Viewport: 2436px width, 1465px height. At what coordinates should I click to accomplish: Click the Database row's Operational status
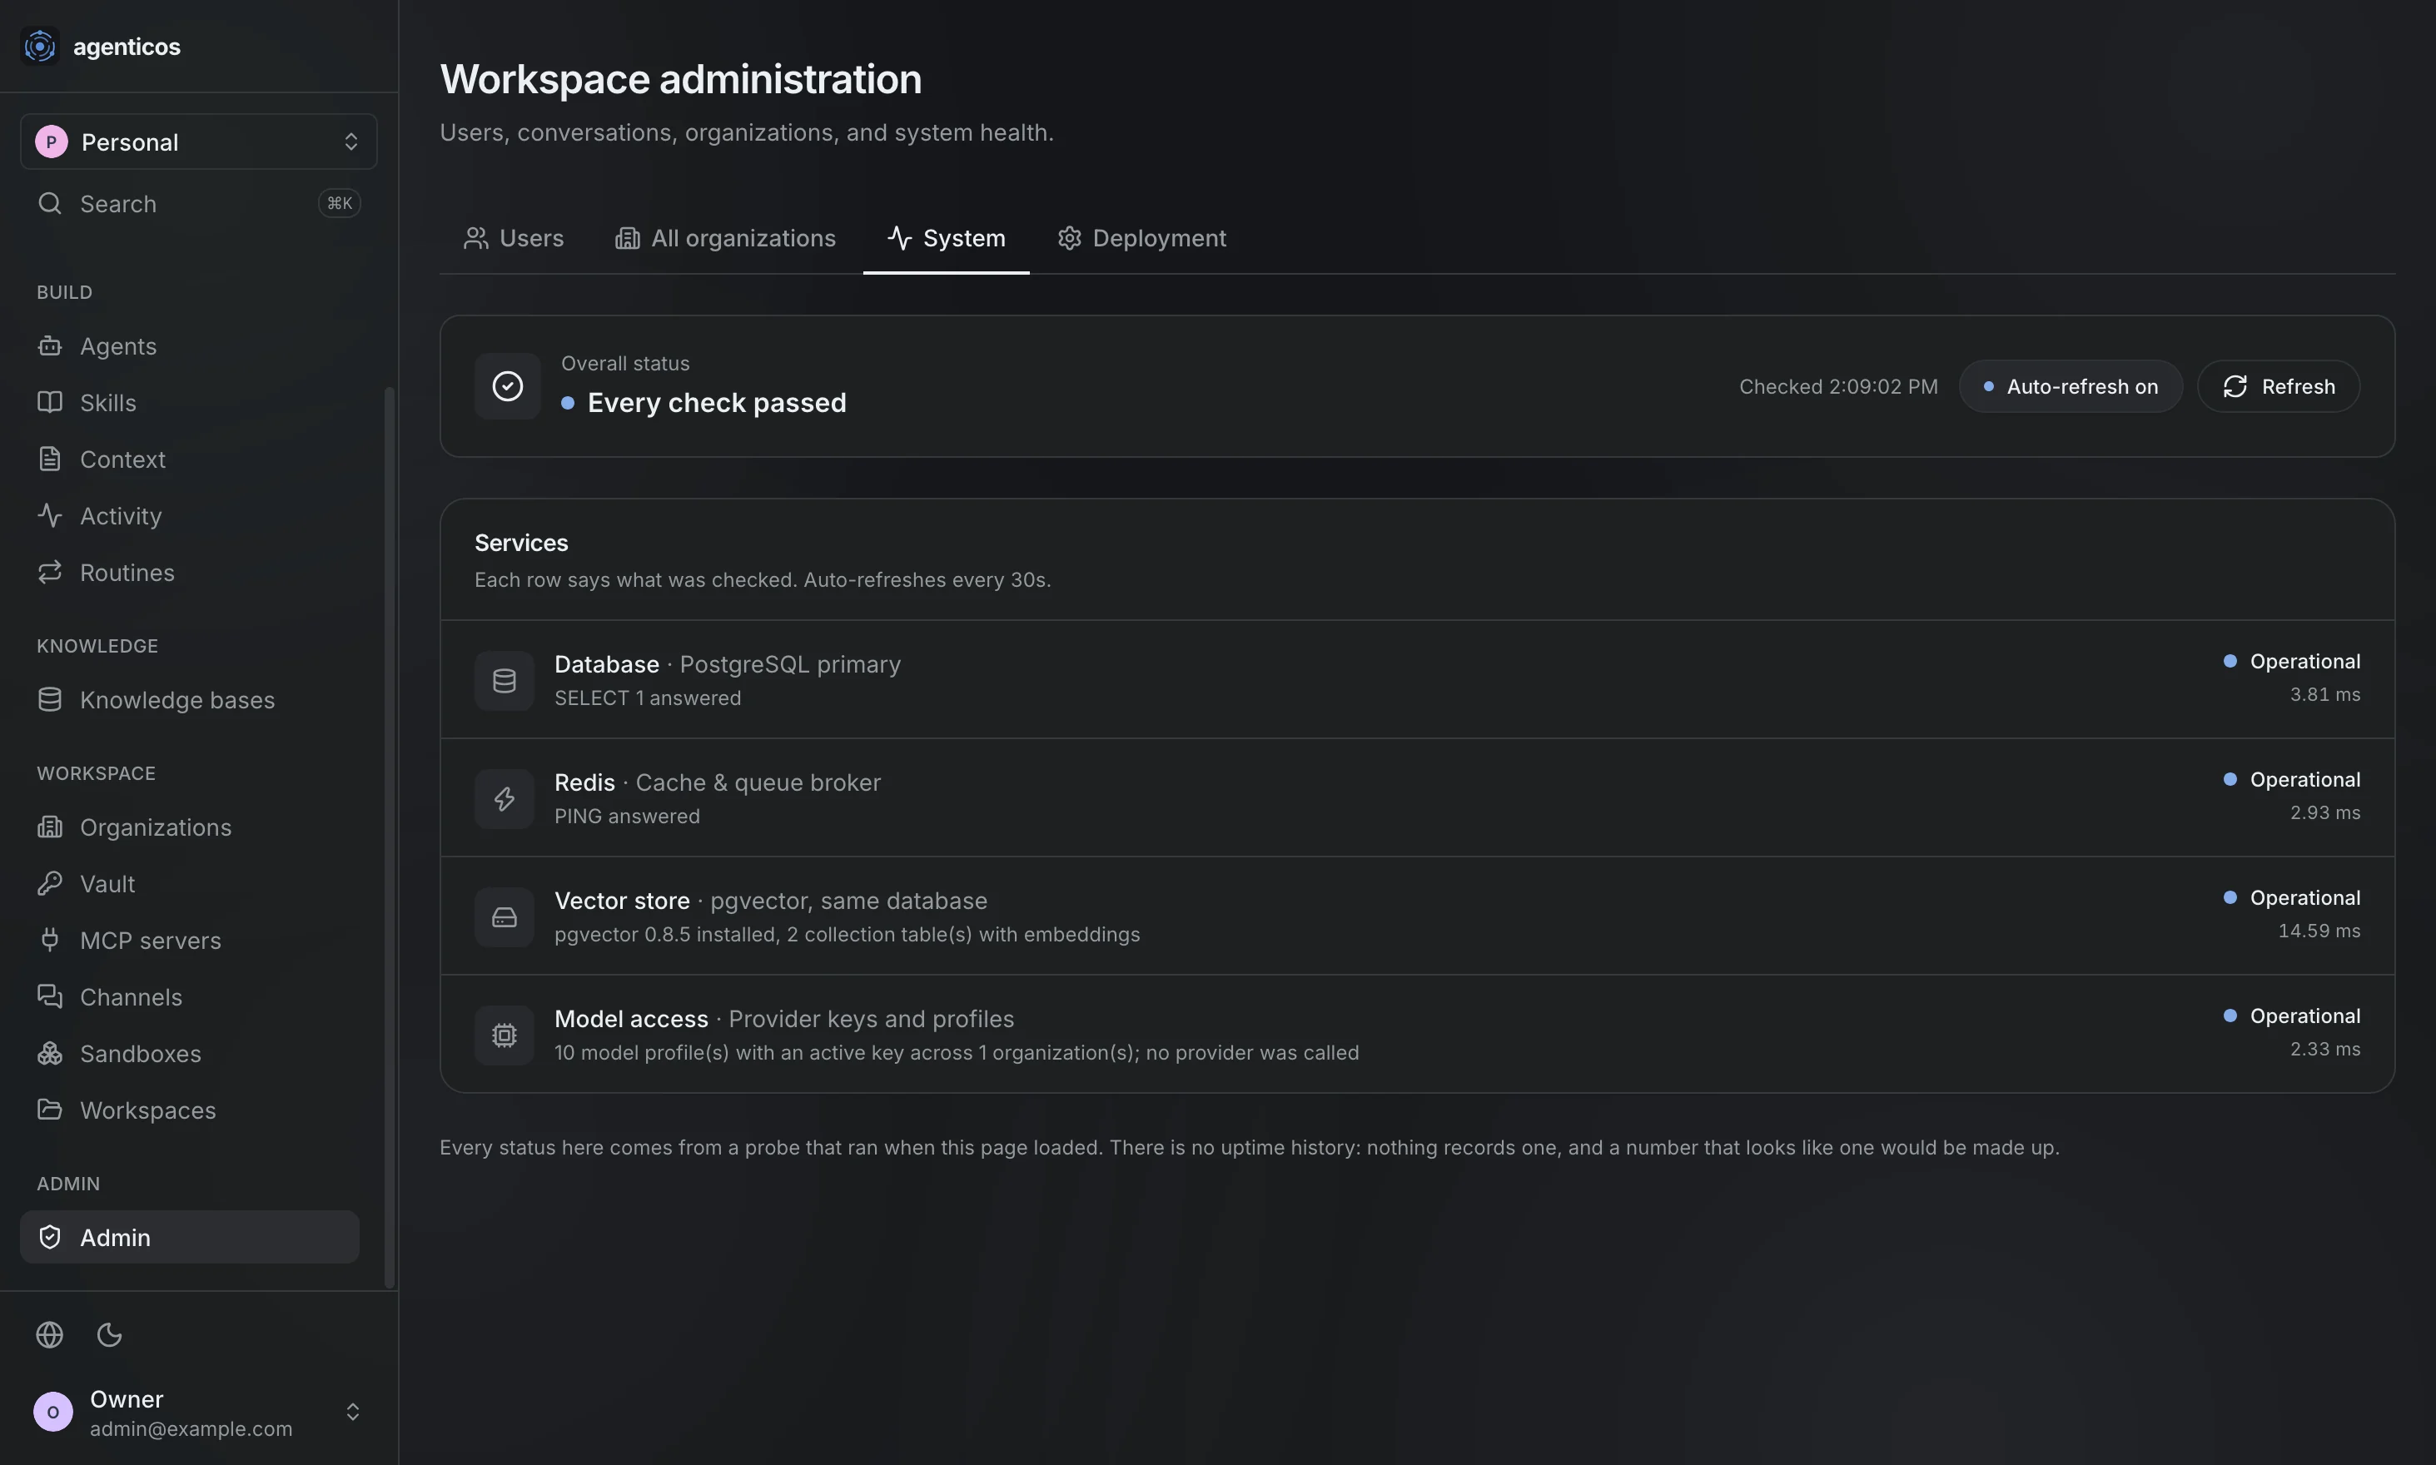pos(2292,662)
